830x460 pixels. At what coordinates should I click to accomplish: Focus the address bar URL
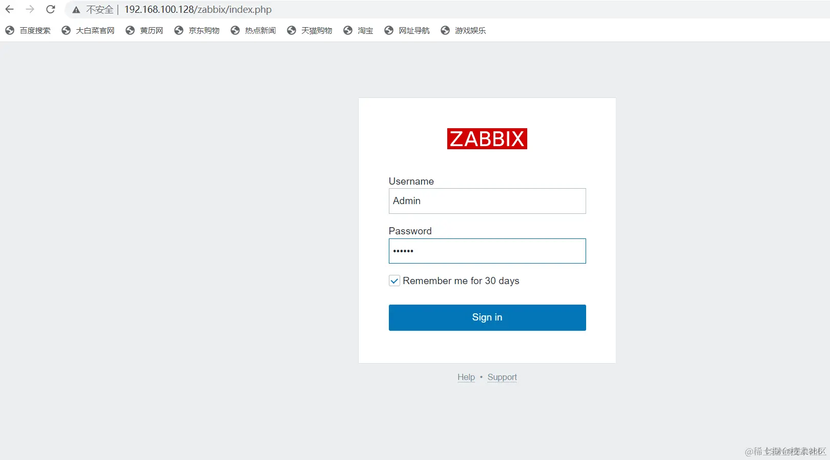tap(198, 10)
